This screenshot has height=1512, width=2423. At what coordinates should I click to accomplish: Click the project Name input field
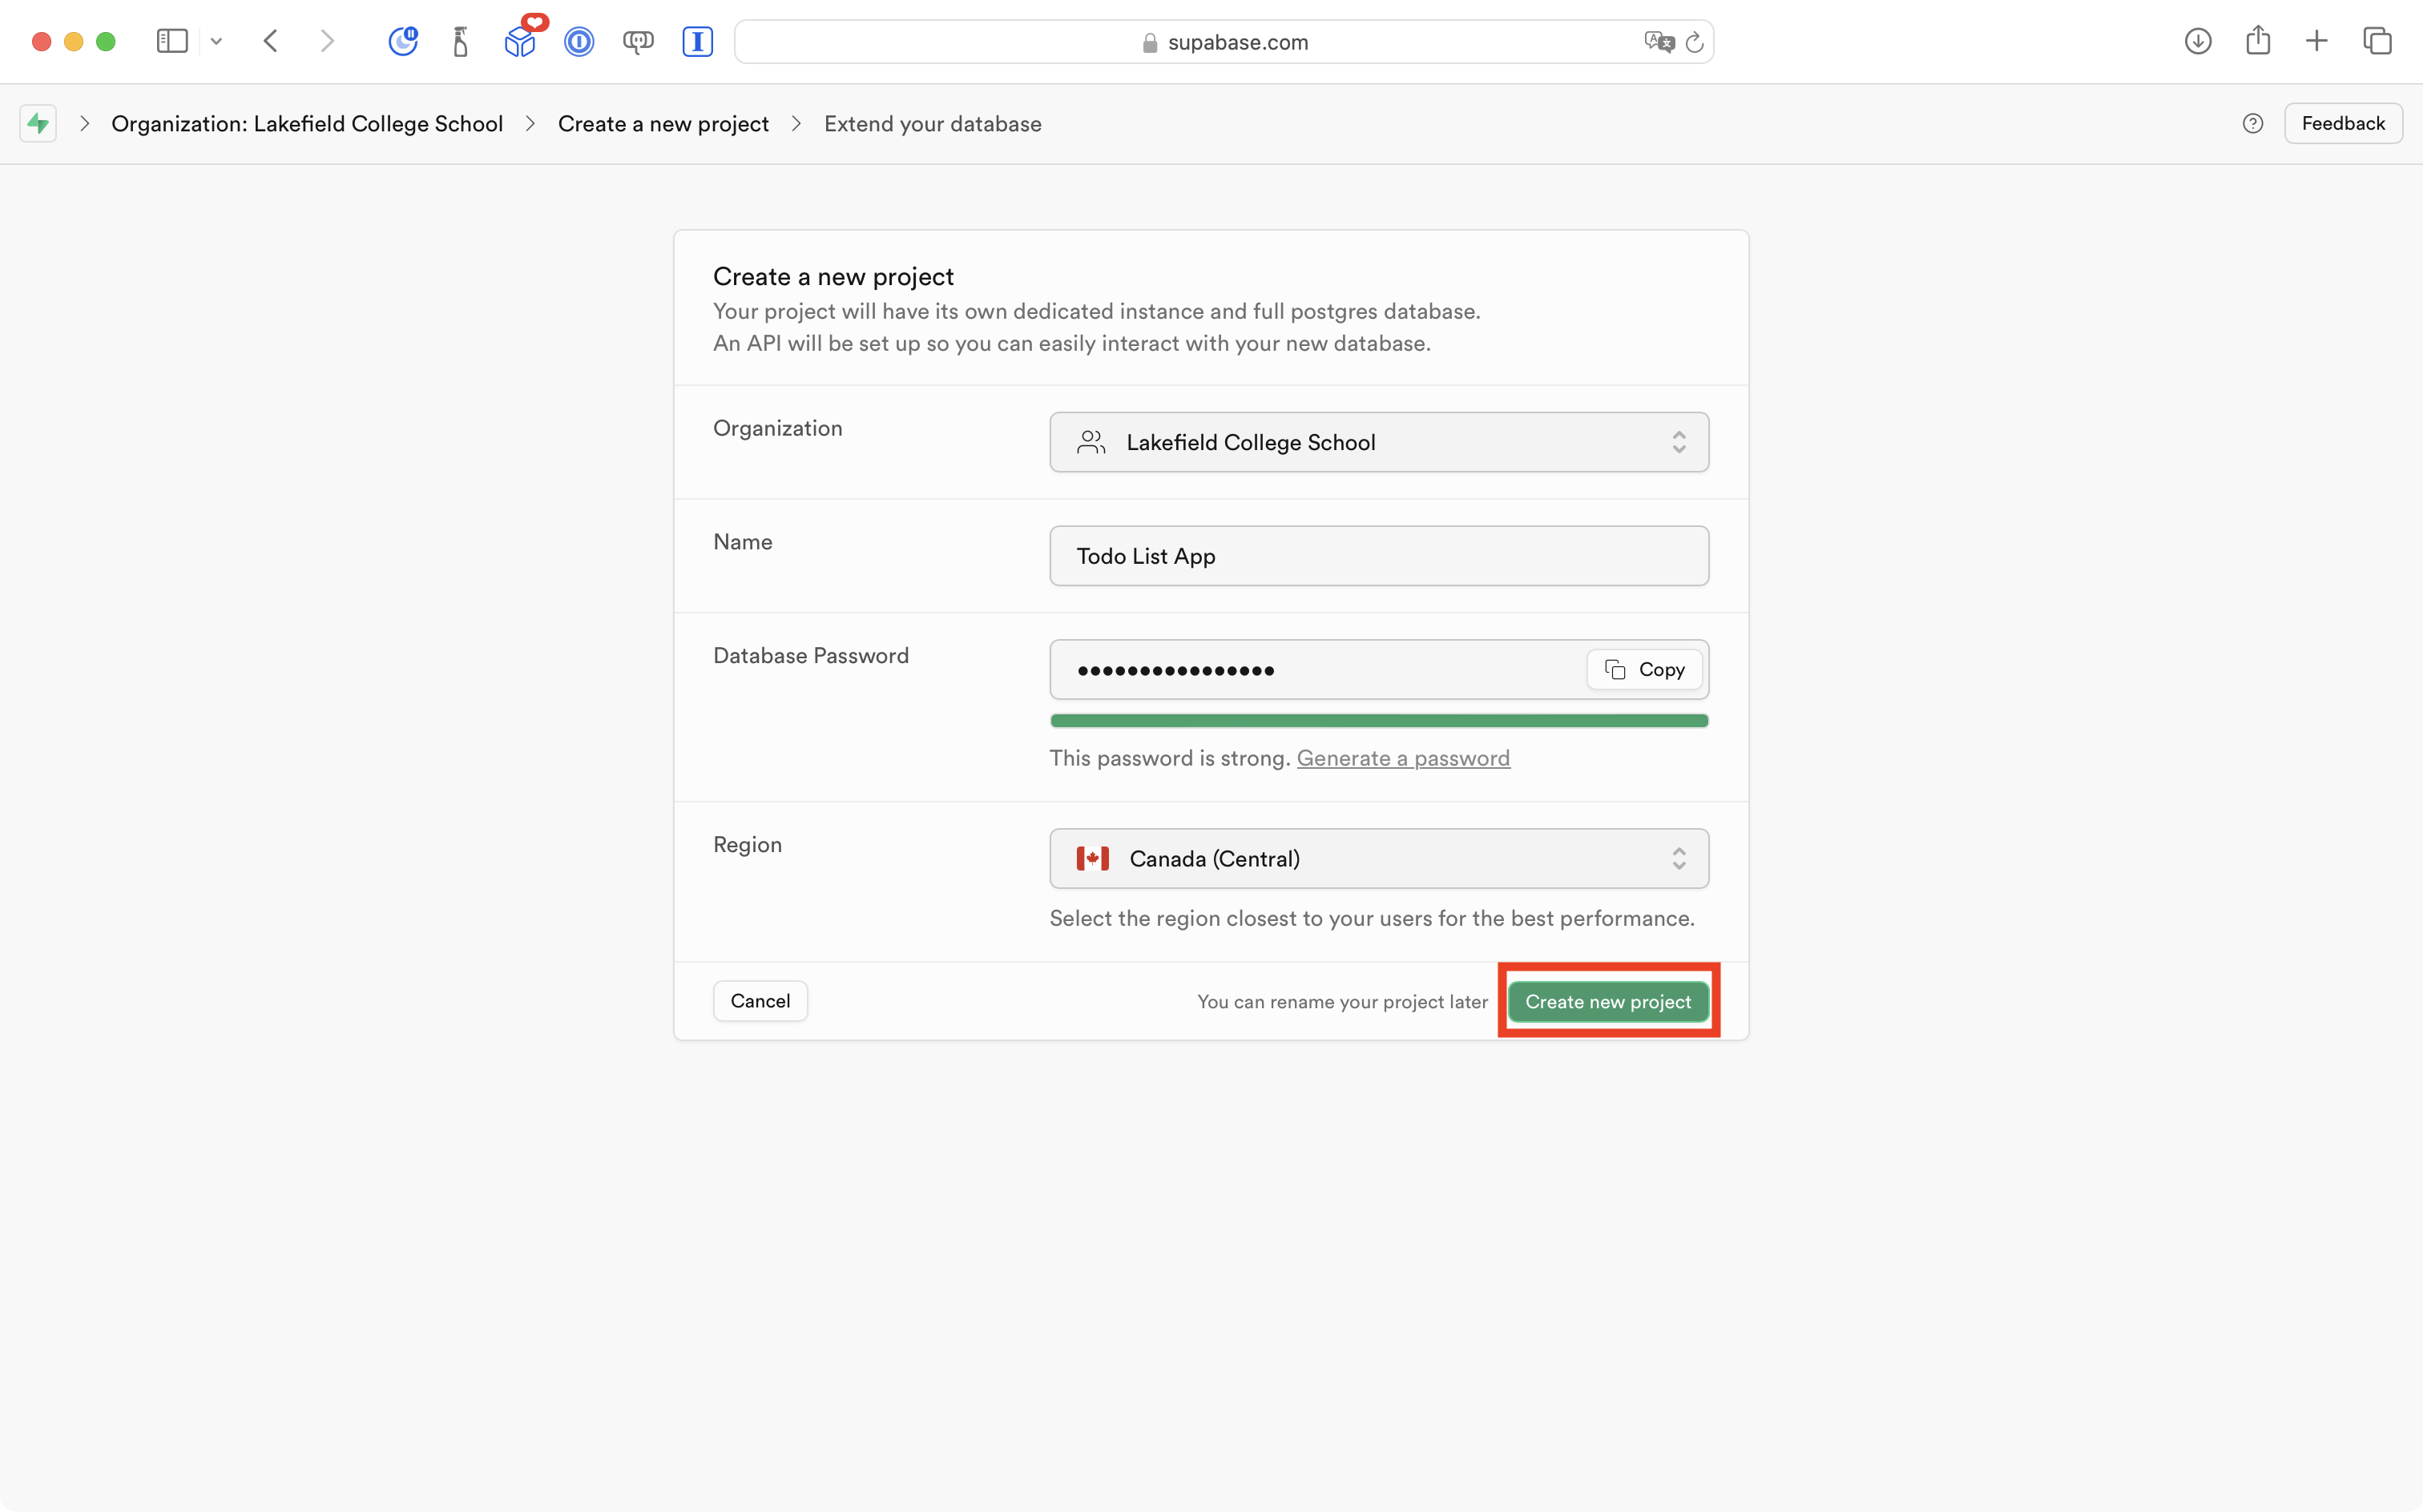coord(1379,556)
